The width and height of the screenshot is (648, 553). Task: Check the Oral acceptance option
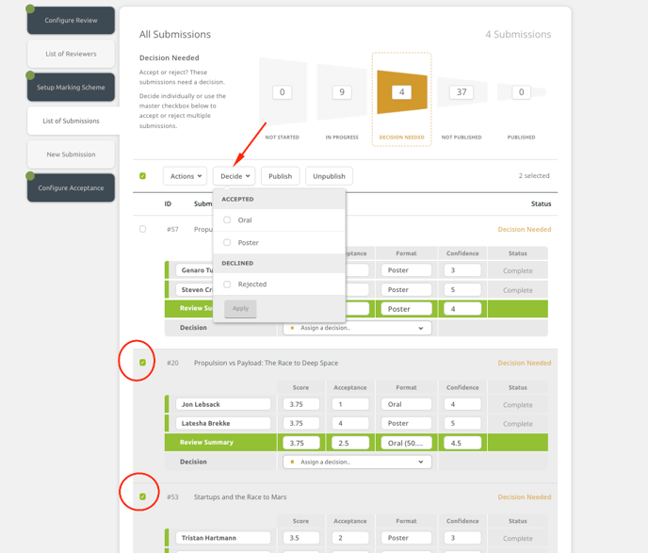coord(227,220)
